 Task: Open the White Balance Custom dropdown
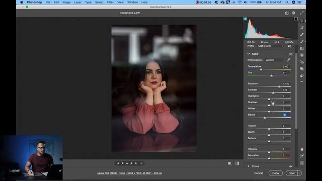(x=274, y=60)
